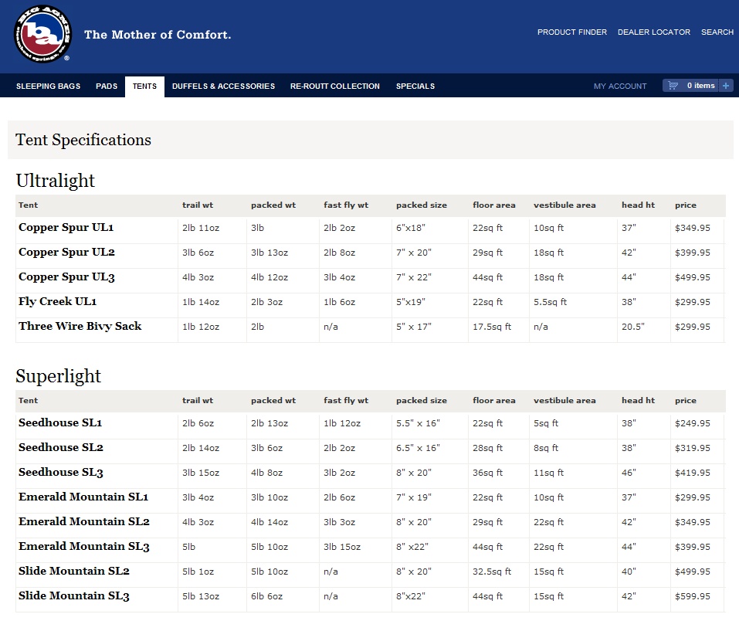Open My Account
Screen dimensions: 739x631
620,87
